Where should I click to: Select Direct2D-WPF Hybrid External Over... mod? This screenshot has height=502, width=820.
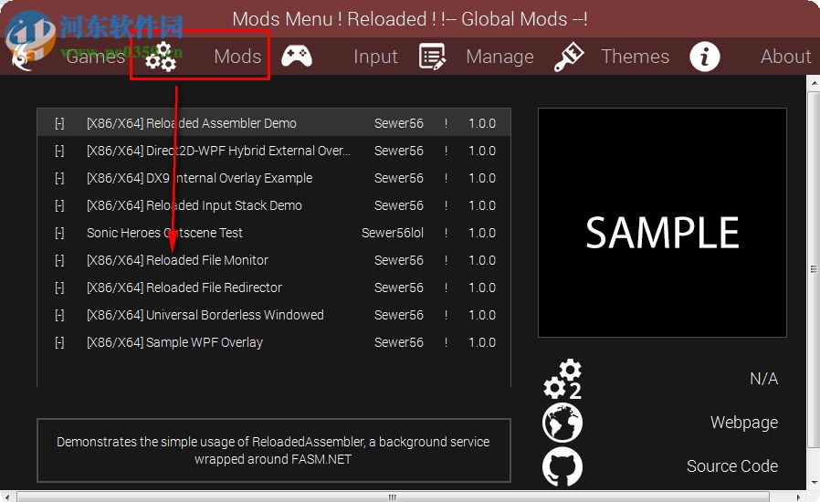pyautogui.click(x=274, y=151)
